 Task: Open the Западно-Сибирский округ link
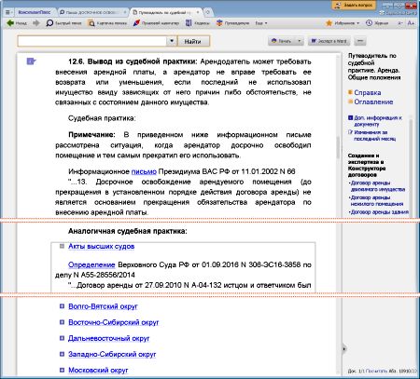(x=112, y=354)
